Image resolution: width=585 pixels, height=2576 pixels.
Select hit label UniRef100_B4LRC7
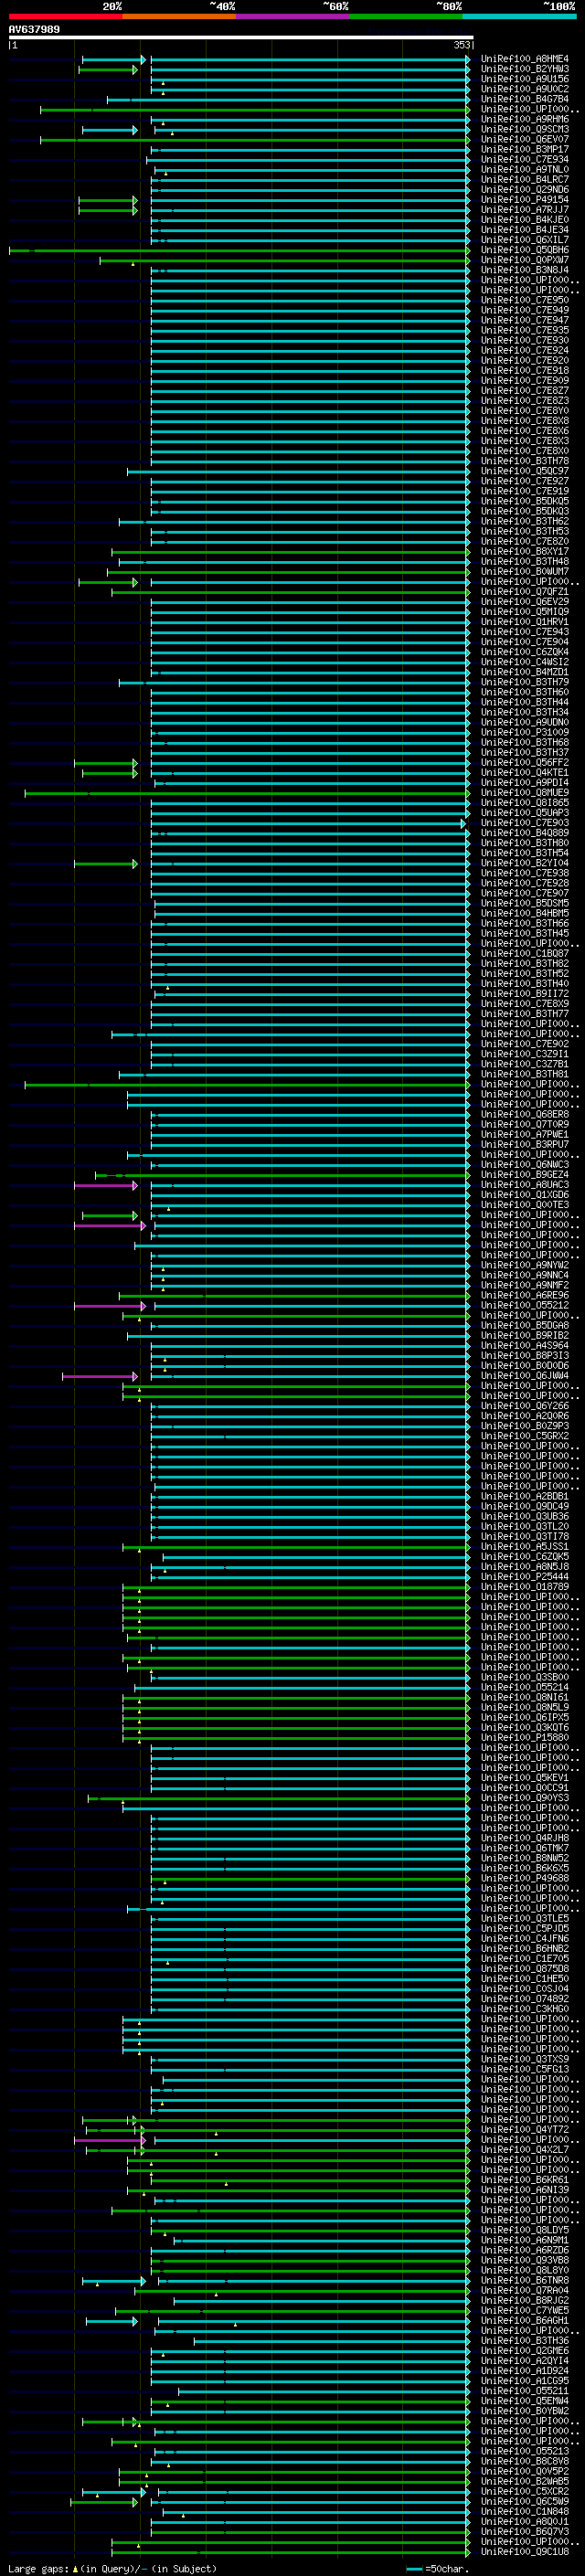point(525,180)
